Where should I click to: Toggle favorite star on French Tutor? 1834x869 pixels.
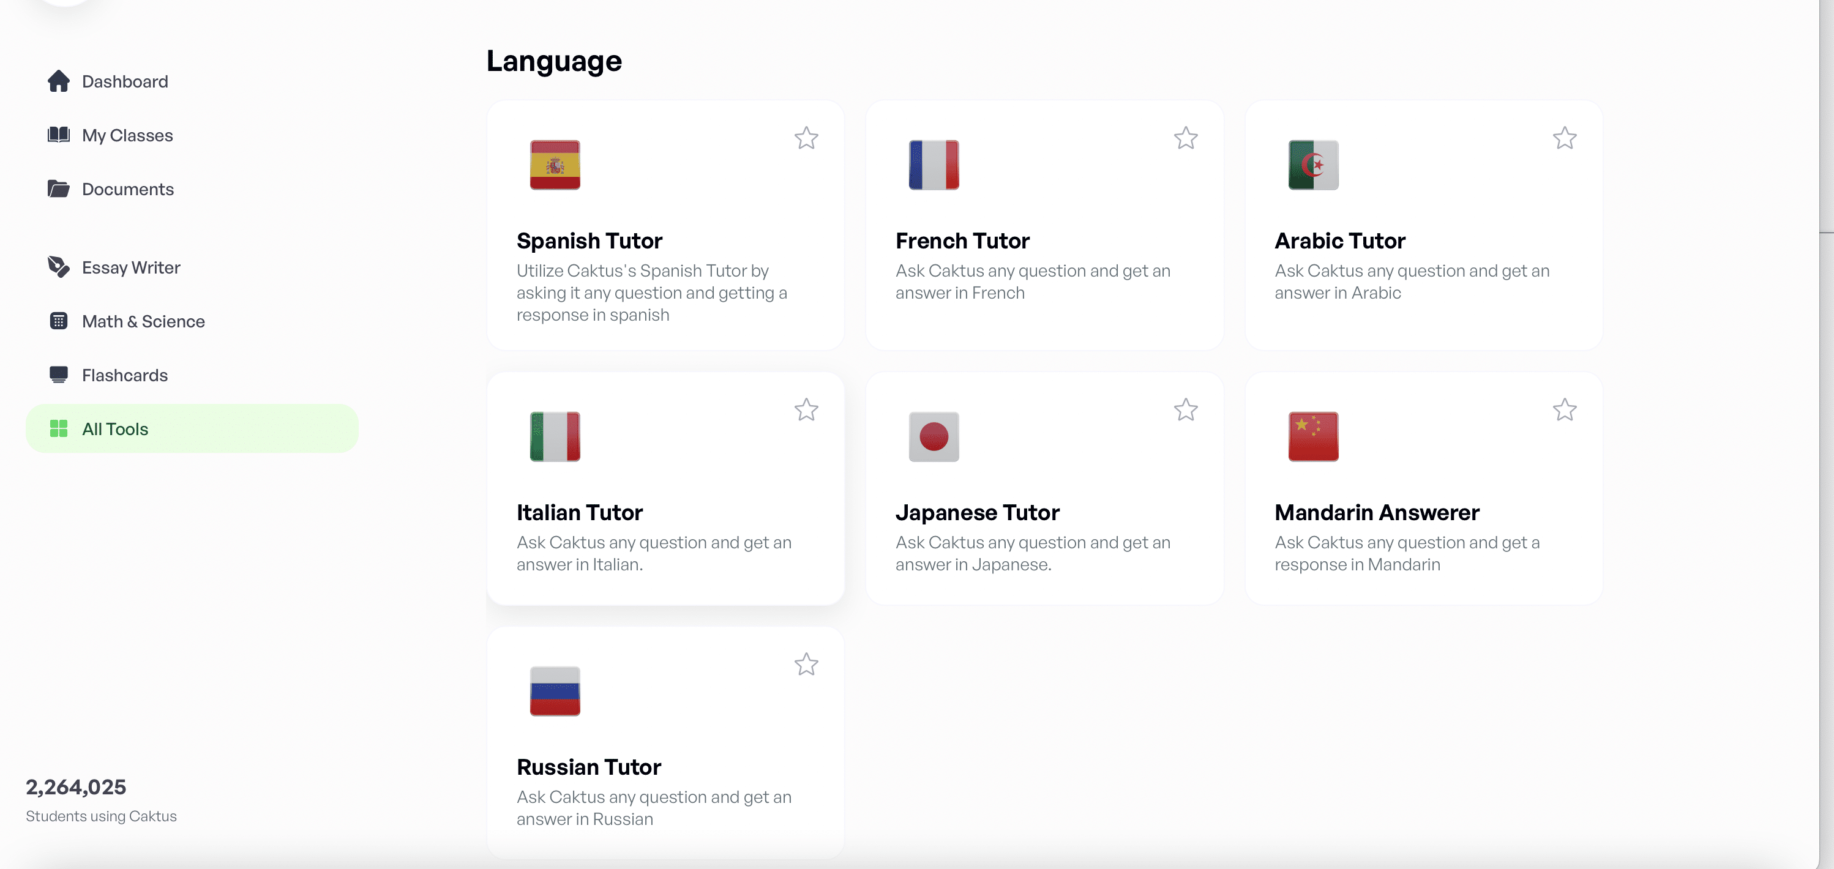point(1186,137)
